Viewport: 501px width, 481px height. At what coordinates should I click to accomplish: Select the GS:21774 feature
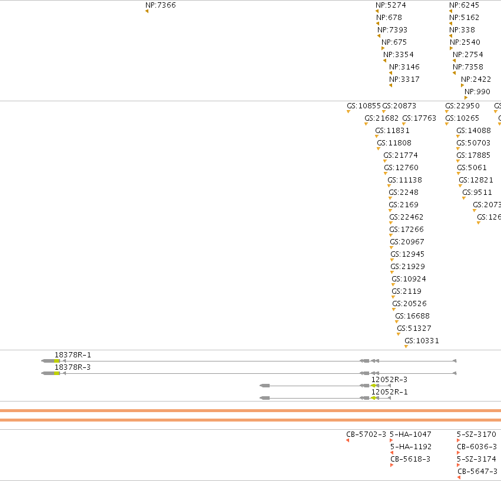click(400, 155)
